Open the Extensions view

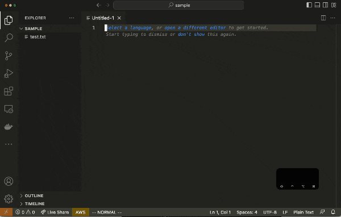pyautogui.click(x=9, y=91)
